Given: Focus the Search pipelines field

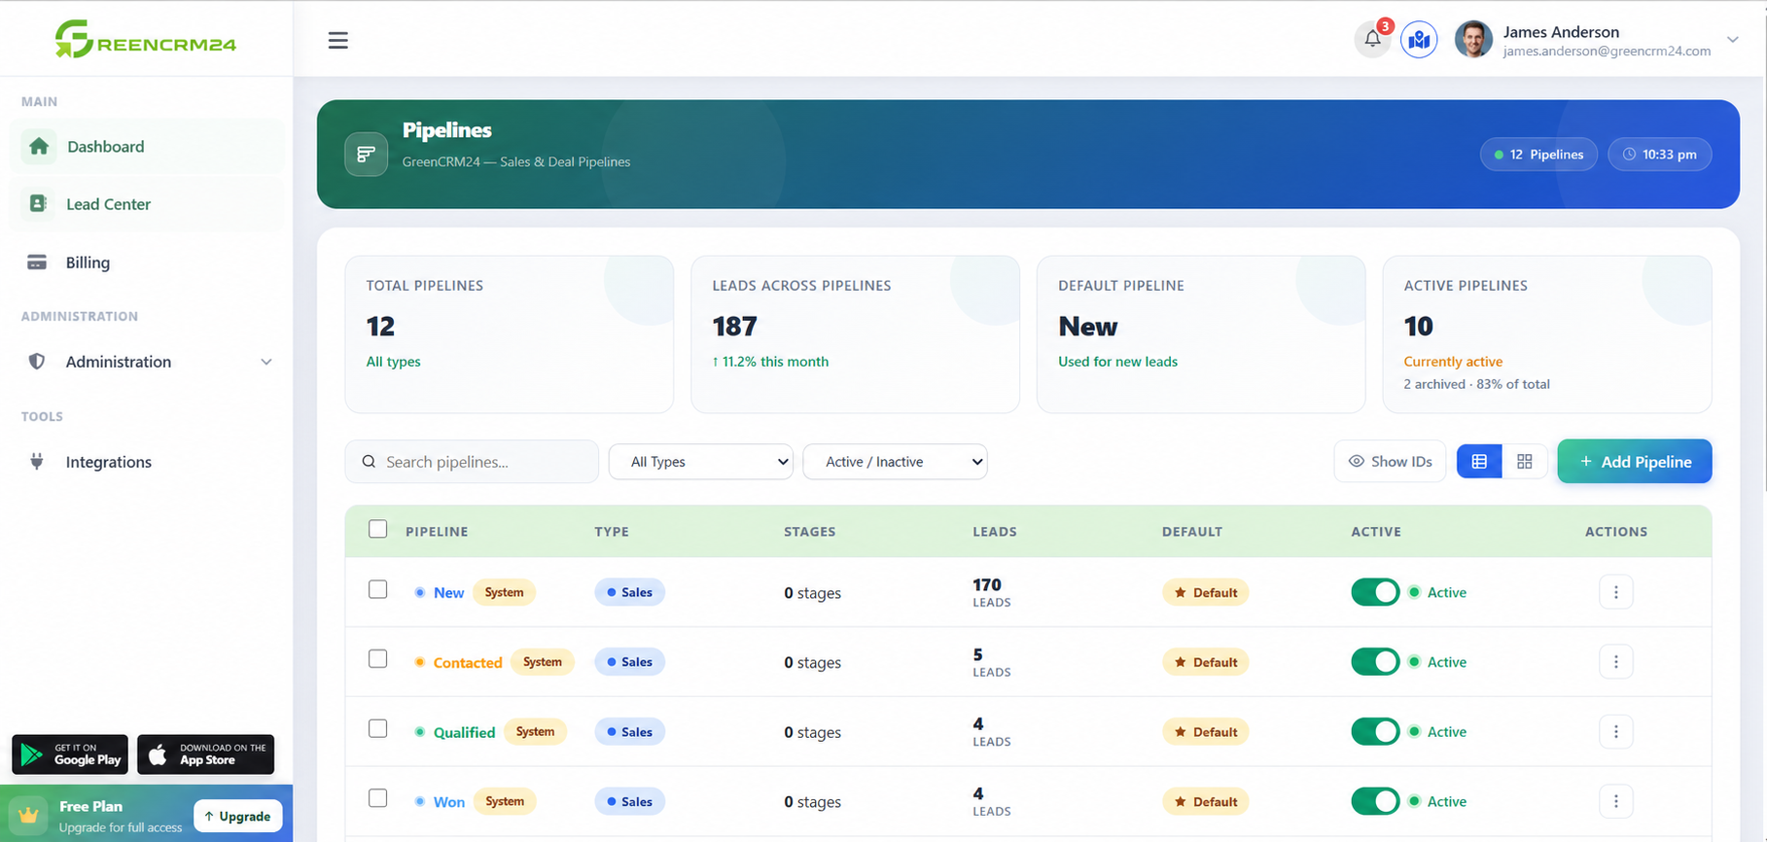Looking at the screenshot, I should click(472, 462).
